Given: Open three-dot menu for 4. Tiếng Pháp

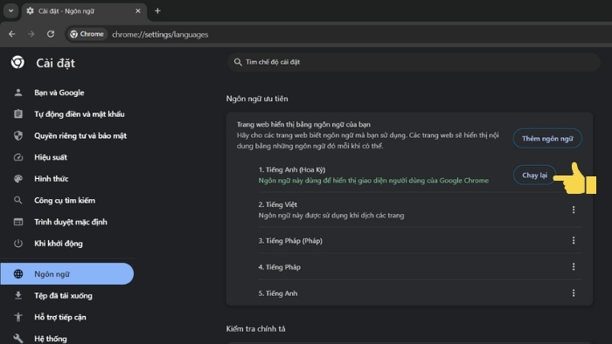Looking at the screenshot, I should [x=574, y=267].
